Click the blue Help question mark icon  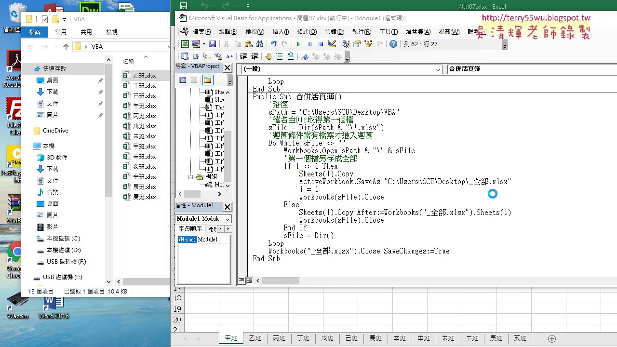[393, 44]
